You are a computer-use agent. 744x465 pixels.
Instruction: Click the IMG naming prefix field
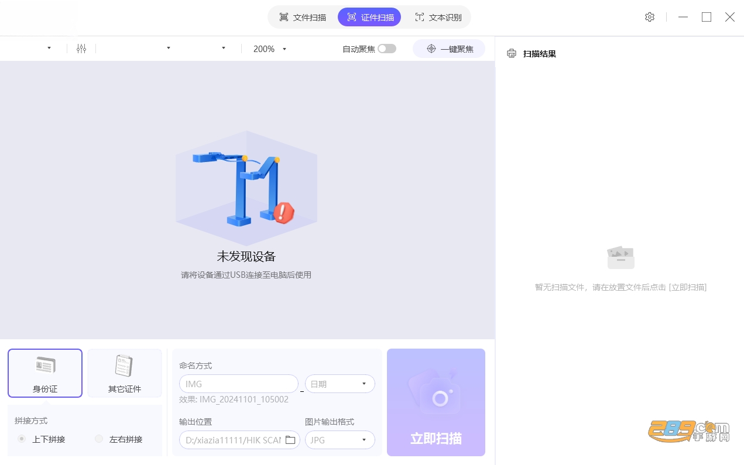point(239,384)
